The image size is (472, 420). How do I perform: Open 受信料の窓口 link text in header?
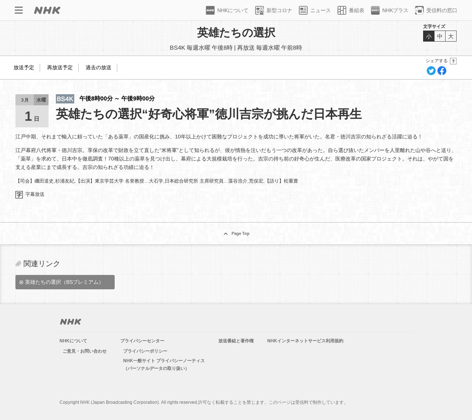click(441, 10)
